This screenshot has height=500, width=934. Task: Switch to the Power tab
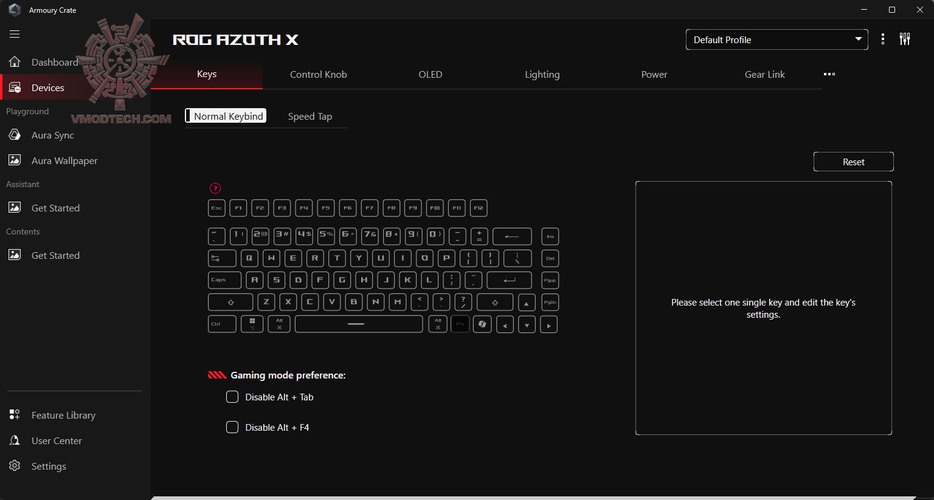654,74
